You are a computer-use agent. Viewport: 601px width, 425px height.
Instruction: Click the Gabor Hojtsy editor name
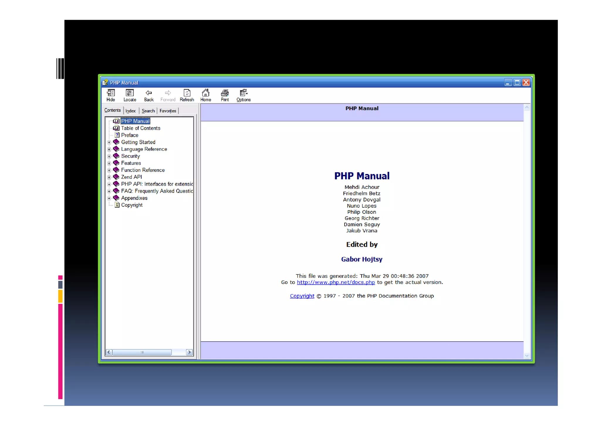[362, 259]
